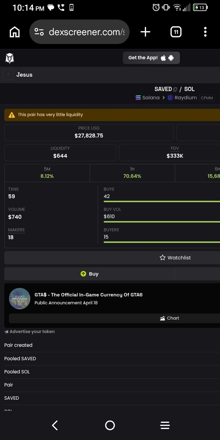Tap the LIQUIDITY $644 box
This screenshot has width=220, height=440.
[60, 153]
